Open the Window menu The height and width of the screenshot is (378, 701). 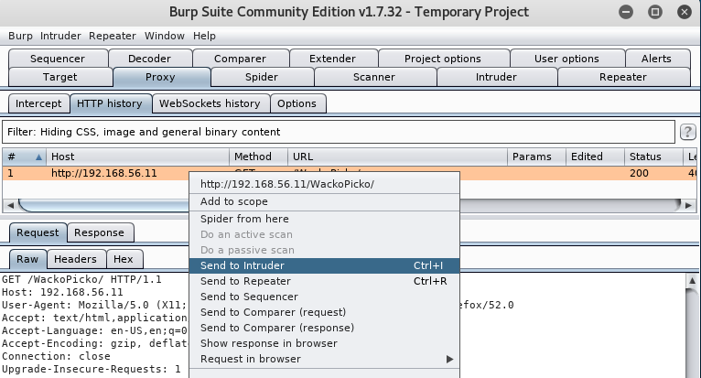tap(164, 36)
